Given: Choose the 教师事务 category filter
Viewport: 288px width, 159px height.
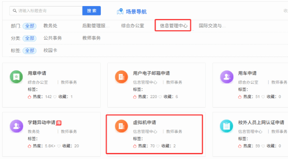Looking at the screenshot, I should (91, 38).
